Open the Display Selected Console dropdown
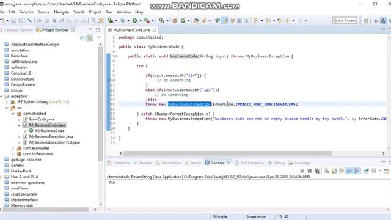The height and width of the screenshot is (220, 391). 379,170
